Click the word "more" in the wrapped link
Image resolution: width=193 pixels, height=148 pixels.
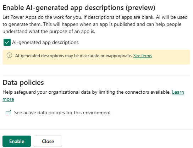(x=8, y=99)
